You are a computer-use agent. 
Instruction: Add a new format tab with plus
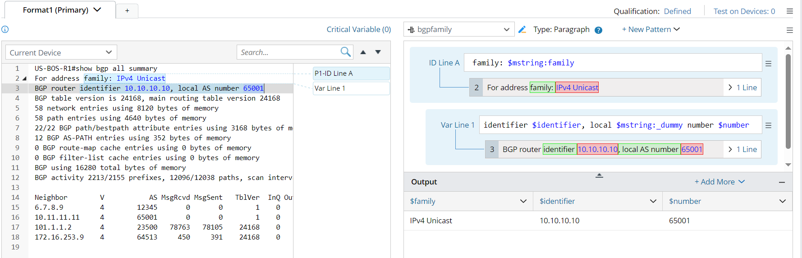(x=127, y=10)
